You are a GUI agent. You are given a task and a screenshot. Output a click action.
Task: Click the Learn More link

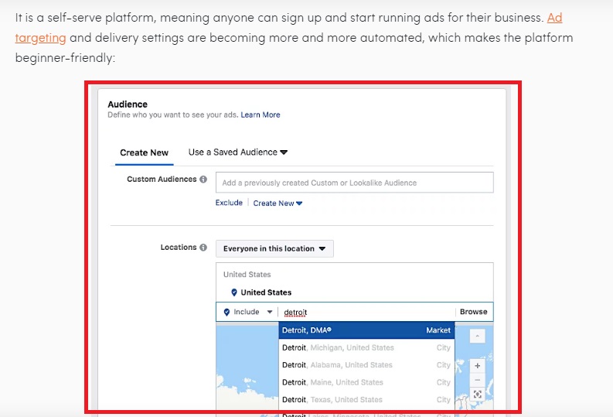260,115
